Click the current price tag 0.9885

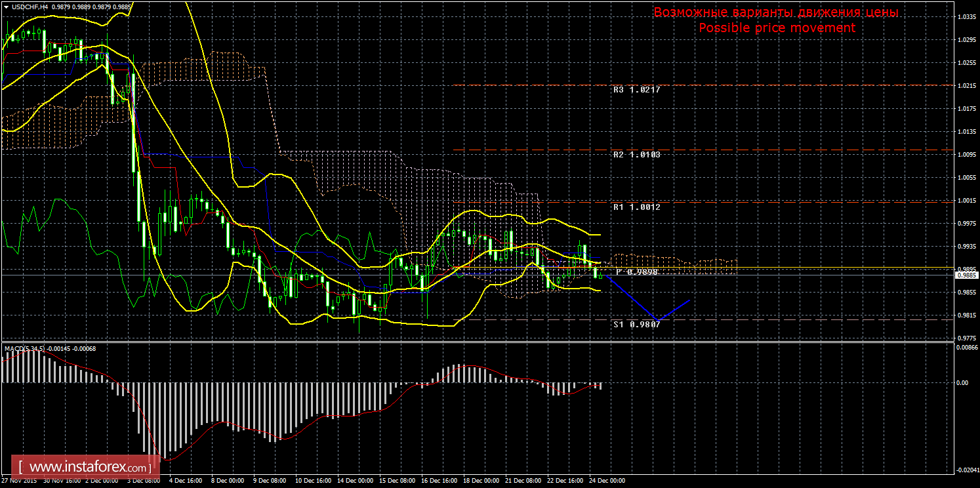tap(966, 275)
